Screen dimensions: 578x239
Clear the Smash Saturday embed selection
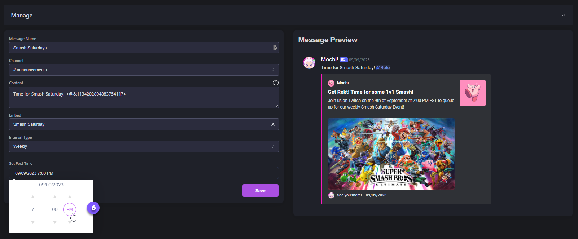coord(273,124)
